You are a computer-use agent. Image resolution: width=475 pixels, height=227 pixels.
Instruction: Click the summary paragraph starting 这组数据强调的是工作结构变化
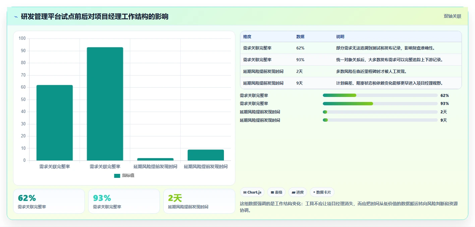point(349,207)
